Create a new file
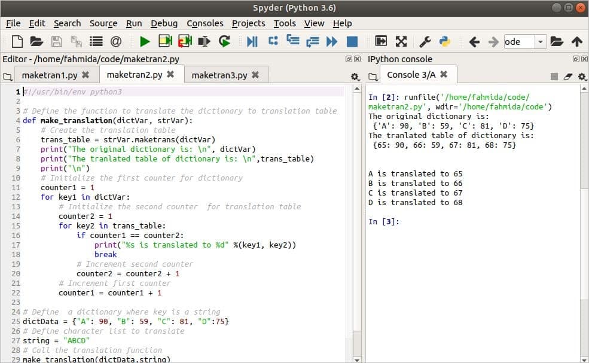The width and height of the screenshot is (589, 363). point(16,42)
